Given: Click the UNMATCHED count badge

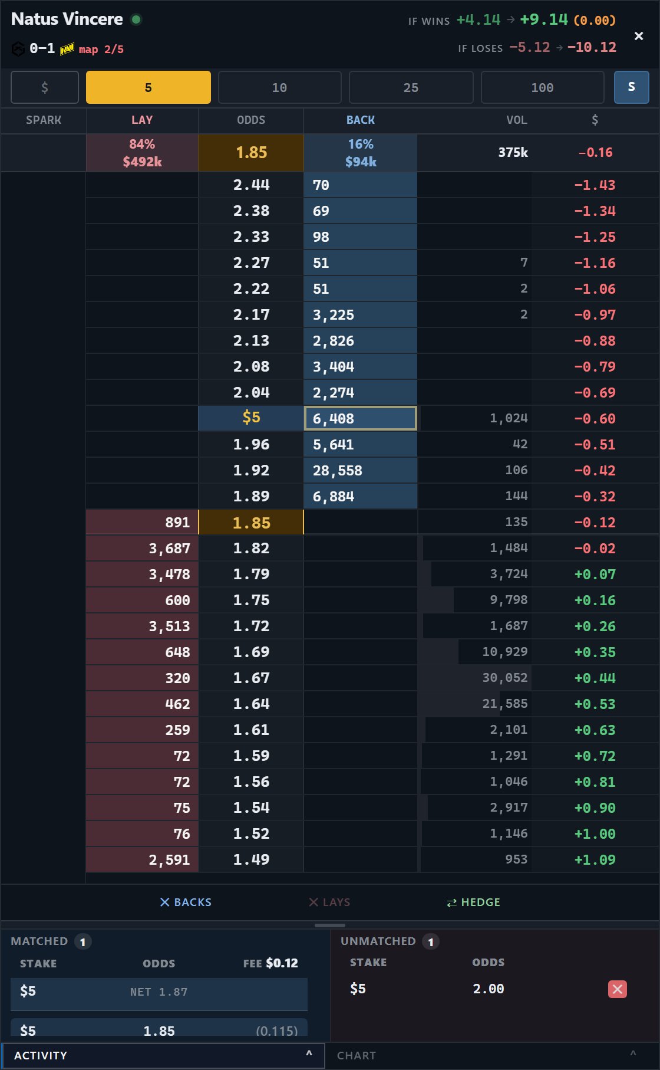Looking at the screenshot, I should pos(431,942).
